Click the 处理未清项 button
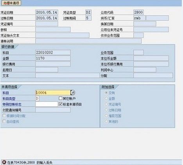The width and height of the screenshot is (183, 165). [x=11, y=3]
